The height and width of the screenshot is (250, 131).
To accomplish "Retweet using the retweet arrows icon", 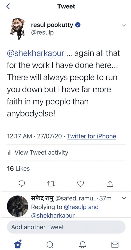I will coord(51,184).
